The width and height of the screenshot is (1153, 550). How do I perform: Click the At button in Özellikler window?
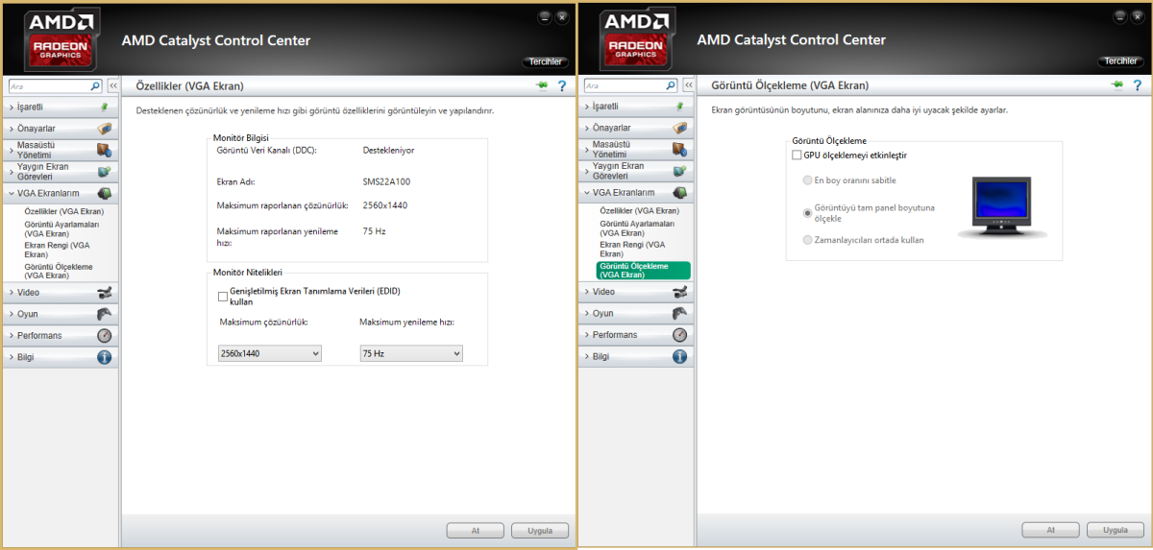475,530
